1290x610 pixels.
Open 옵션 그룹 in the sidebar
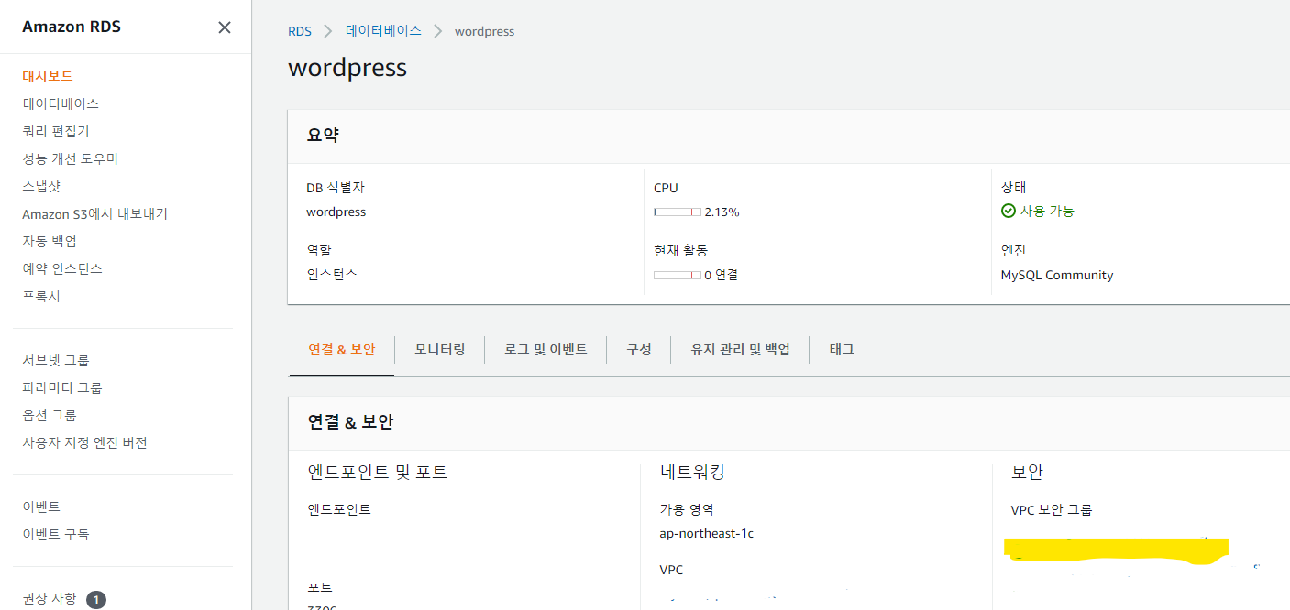coord(50,415)
